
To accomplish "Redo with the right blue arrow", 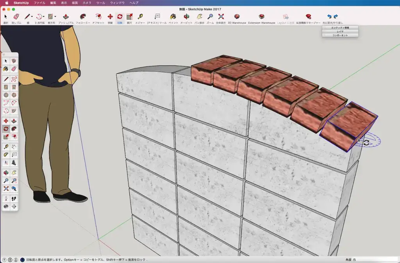I will point(336,16).
